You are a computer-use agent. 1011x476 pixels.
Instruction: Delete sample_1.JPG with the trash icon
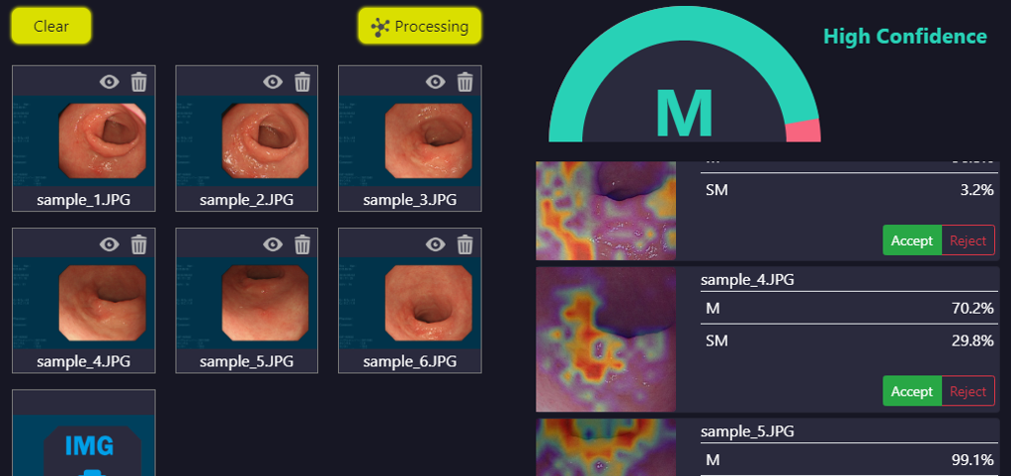click(140, 82)
